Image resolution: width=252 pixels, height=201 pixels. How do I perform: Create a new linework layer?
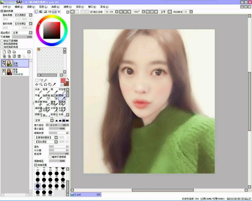click(9, 52)
